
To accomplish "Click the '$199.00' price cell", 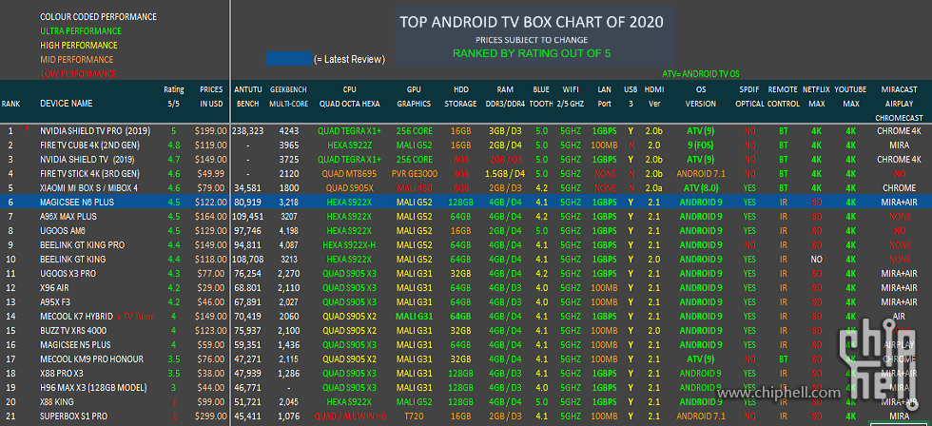I will 211,130.
